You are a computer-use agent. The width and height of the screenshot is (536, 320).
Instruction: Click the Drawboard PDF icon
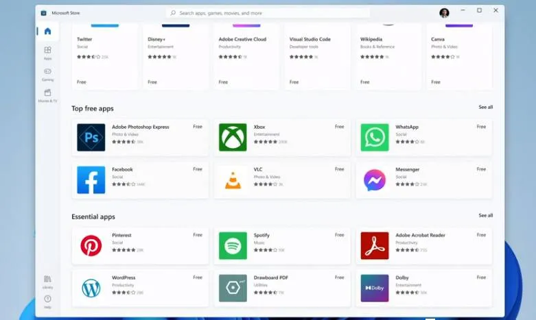coord(233,288)
